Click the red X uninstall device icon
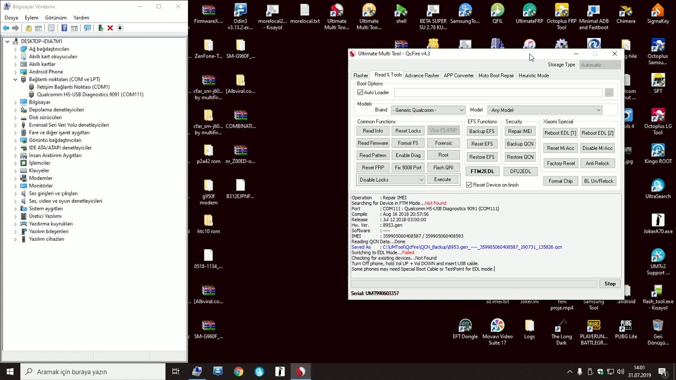 coord(110,28)
